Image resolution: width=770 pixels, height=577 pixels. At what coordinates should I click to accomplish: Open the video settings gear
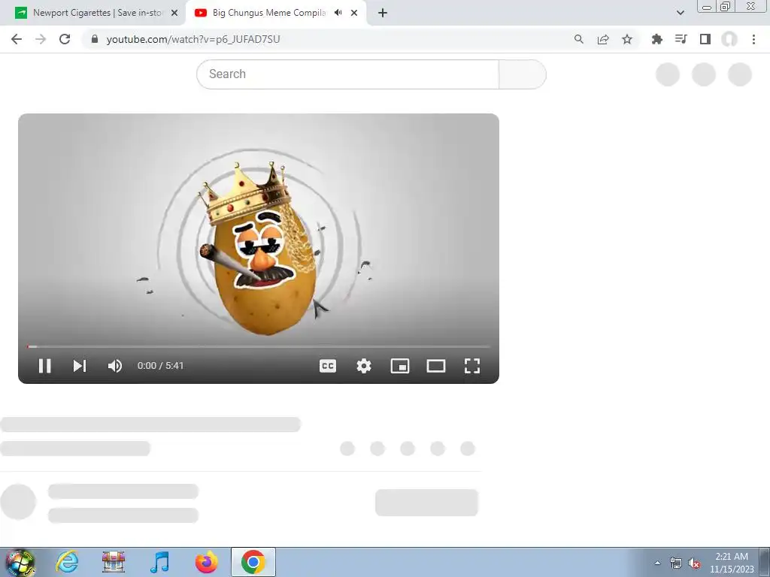coord(364,366)
